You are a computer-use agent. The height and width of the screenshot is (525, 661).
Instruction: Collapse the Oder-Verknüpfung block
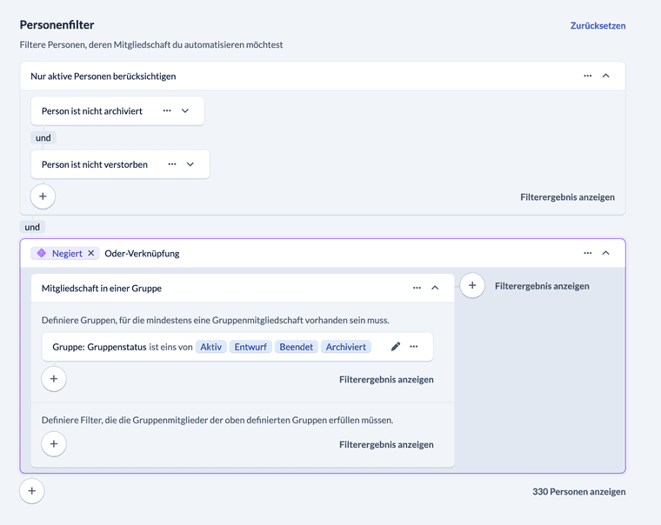pyautogui.click(x=606, y=253)
